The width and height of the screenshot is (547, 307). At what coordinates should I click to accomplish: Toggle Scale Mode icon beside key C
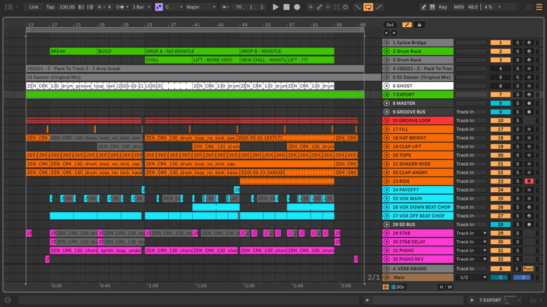159,7
